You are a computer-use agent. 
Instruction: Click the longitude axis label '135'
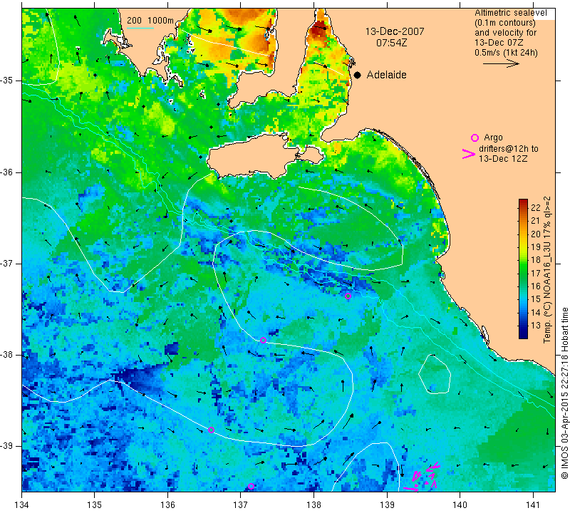click(95, 505)
